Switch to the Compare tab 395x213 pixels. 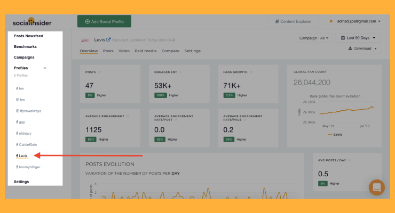click(171, 51)
